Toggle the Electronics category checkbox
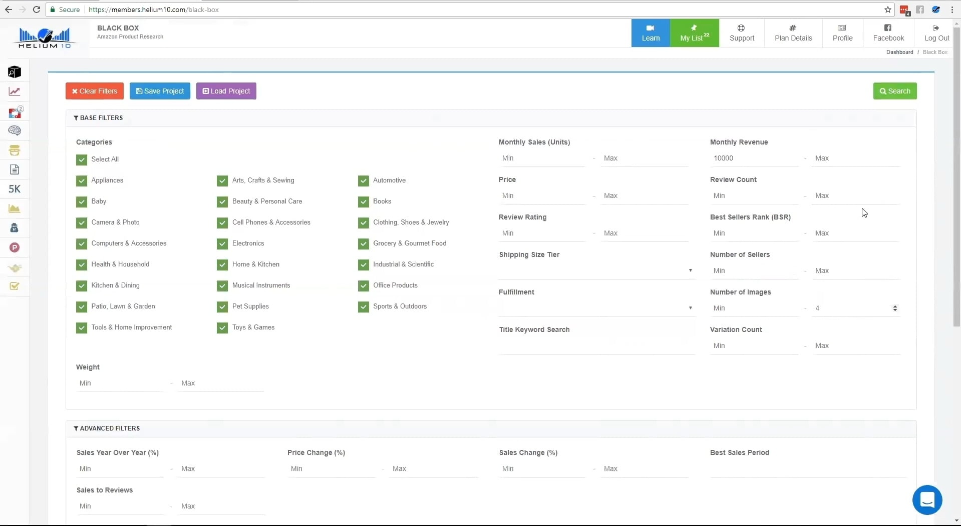The image size is (961, 526). [x=222, y=243]
